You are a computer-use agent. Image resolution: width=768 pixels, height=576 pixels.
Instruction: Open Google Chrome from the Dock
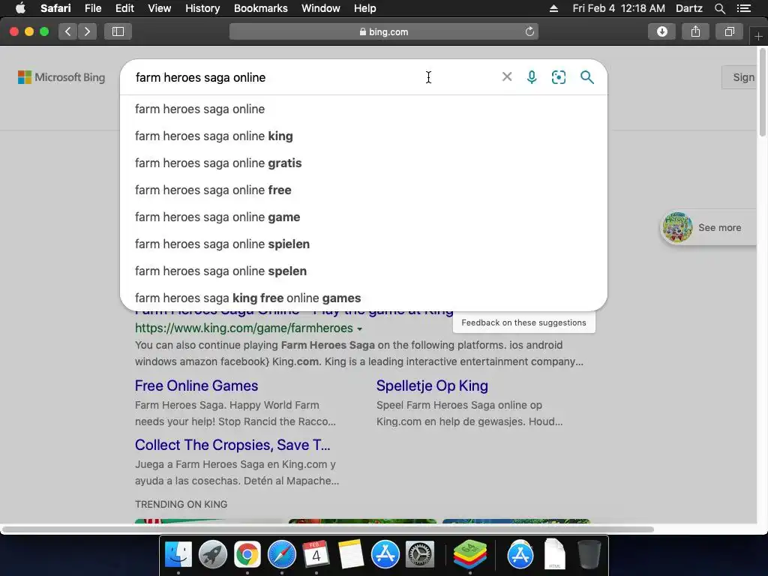click(x=247, y=554)
